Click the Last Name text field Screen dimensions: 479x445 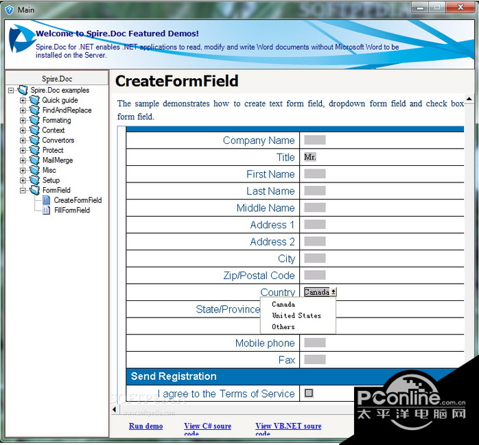(315, 191)
